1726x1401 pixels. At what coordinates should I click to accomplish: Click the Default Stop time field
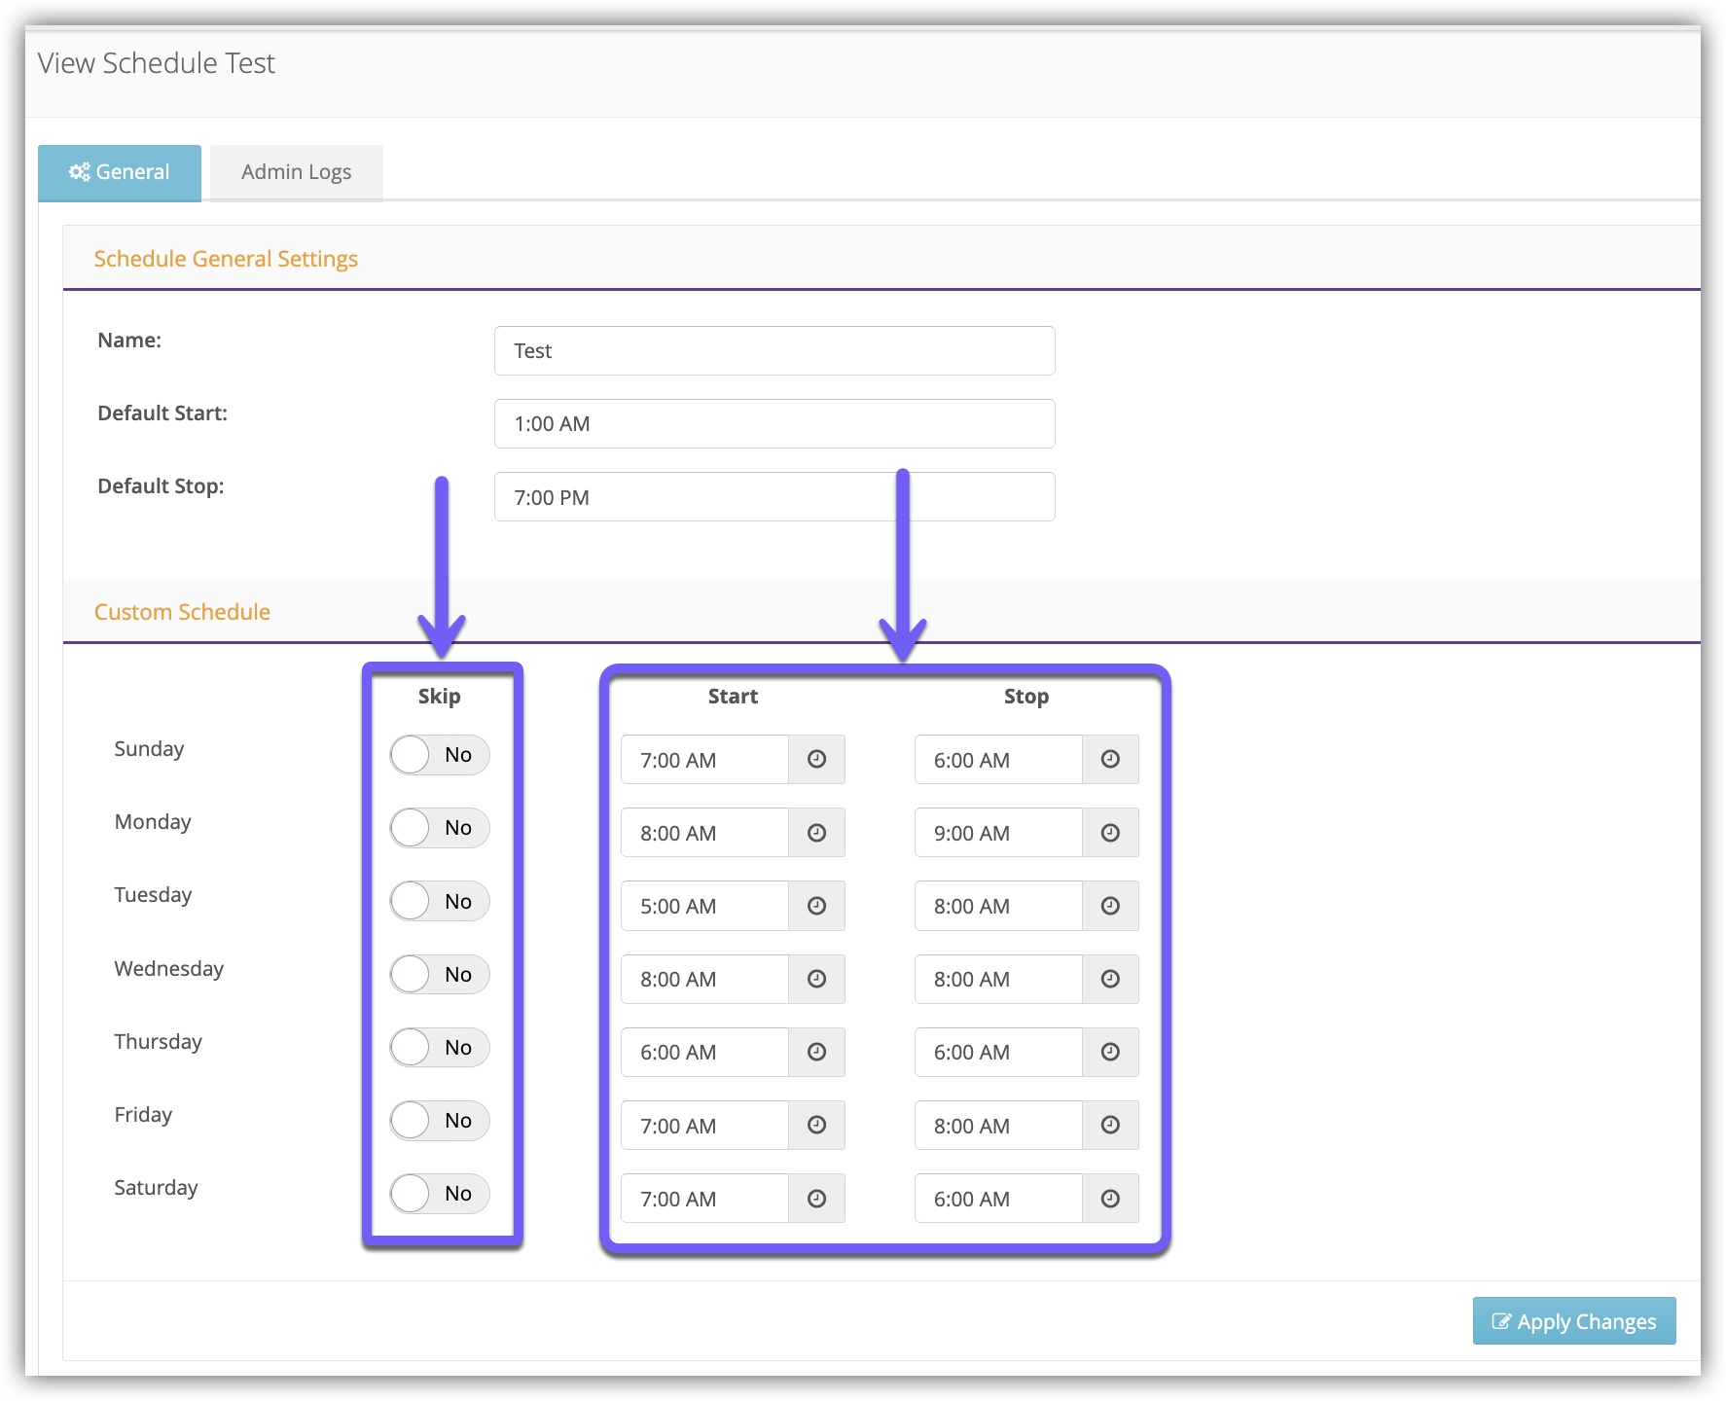773,497
